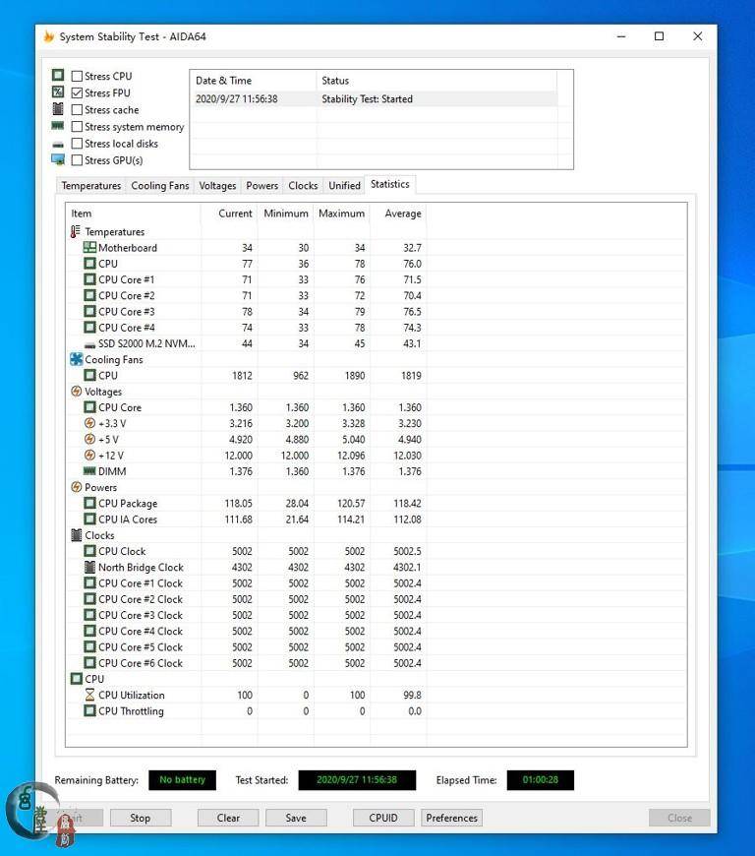Select the Unified tab
The width and height of the screenshot is (755, 856).
coord(344,186)
